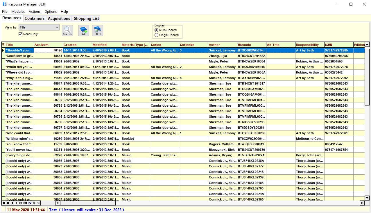Viewport: 371px width, 213px height.
Task: Click the Test licence expiry link
Action: [87, 210]
